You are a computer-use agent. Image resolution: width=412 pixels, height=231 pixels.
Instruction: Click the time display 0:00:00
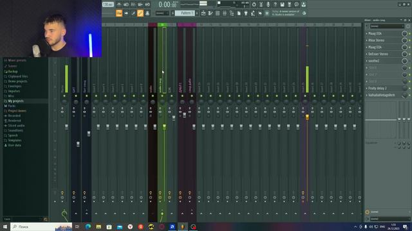pyautogui.click(x=167, y=4)
